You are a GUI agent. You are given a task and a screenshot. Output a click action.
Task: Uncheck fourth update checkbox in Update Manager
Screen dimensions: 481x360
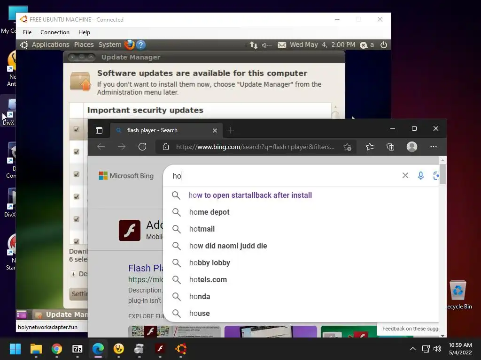coord(77,196)
